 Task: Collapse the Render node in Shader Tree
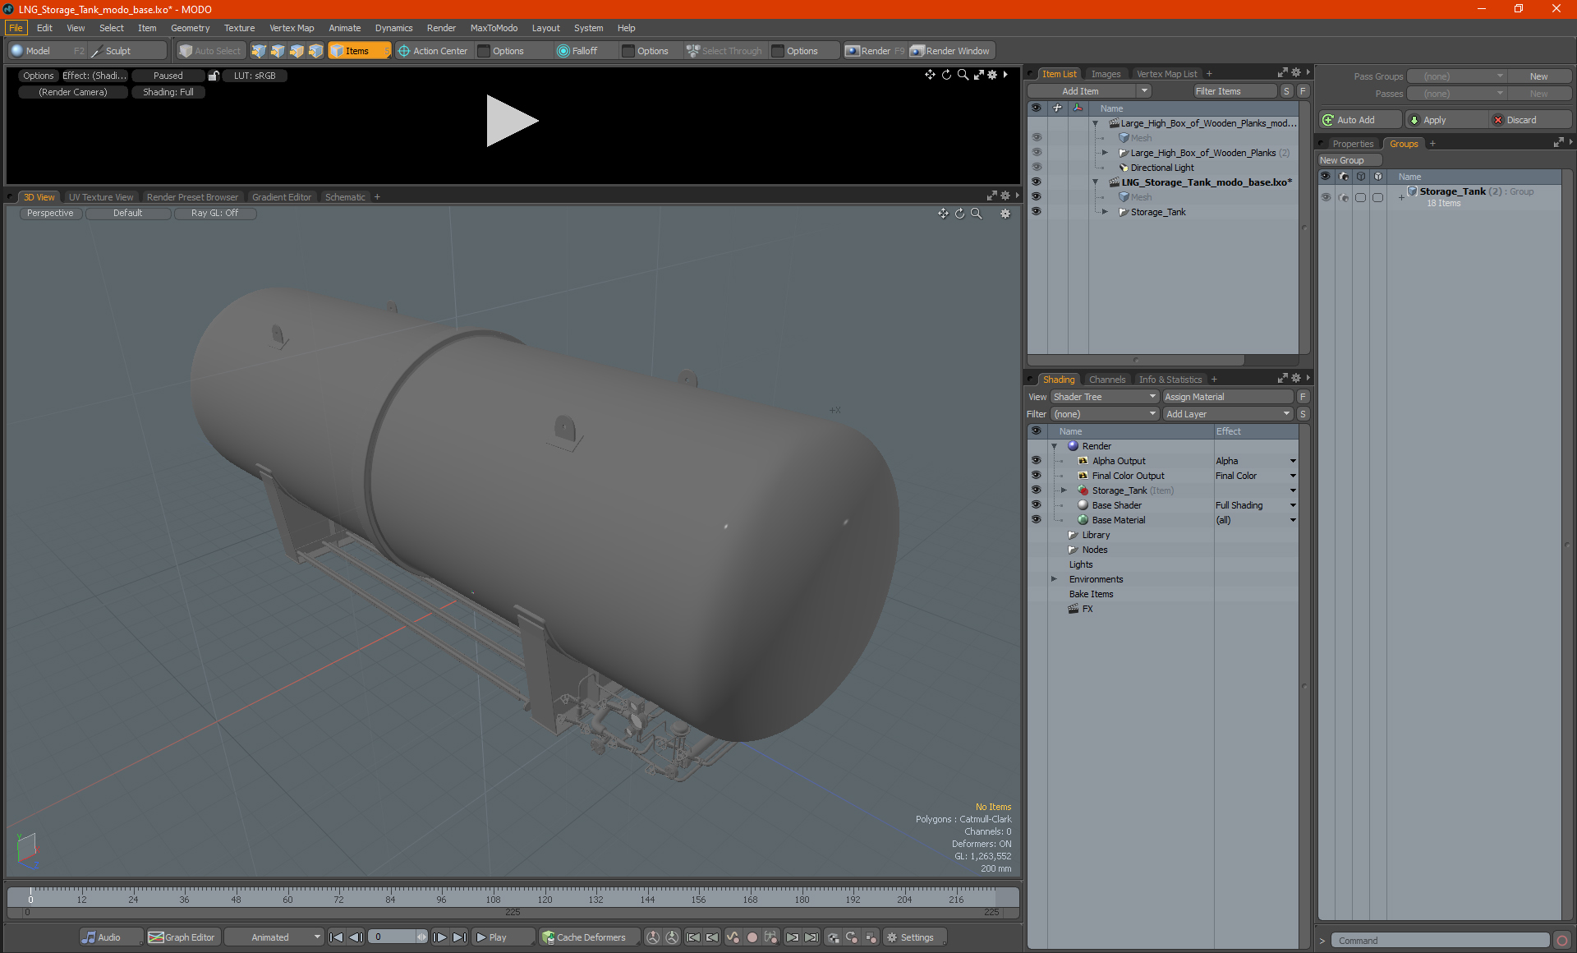tap(1055, 446)
